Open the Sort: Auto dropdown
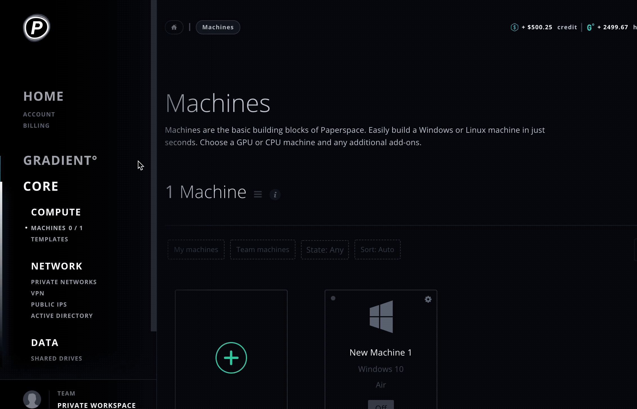Screen dimensions: 637x409 click(x=377, y=250)
